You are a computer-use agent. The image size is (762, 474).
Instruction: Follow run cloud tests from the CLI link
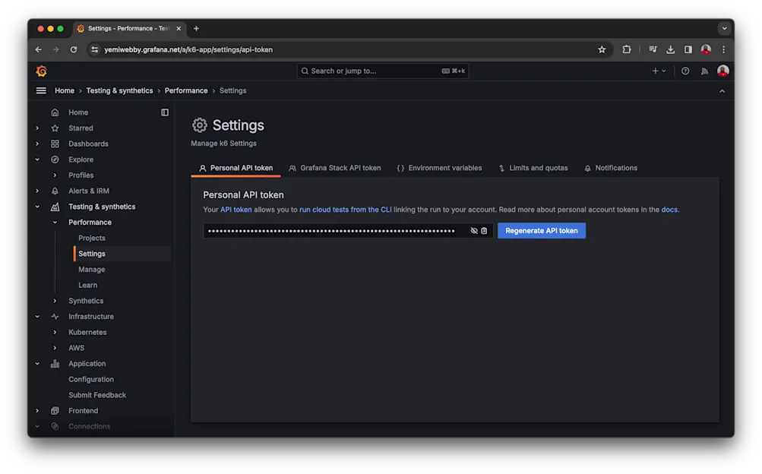click(346, 210)
